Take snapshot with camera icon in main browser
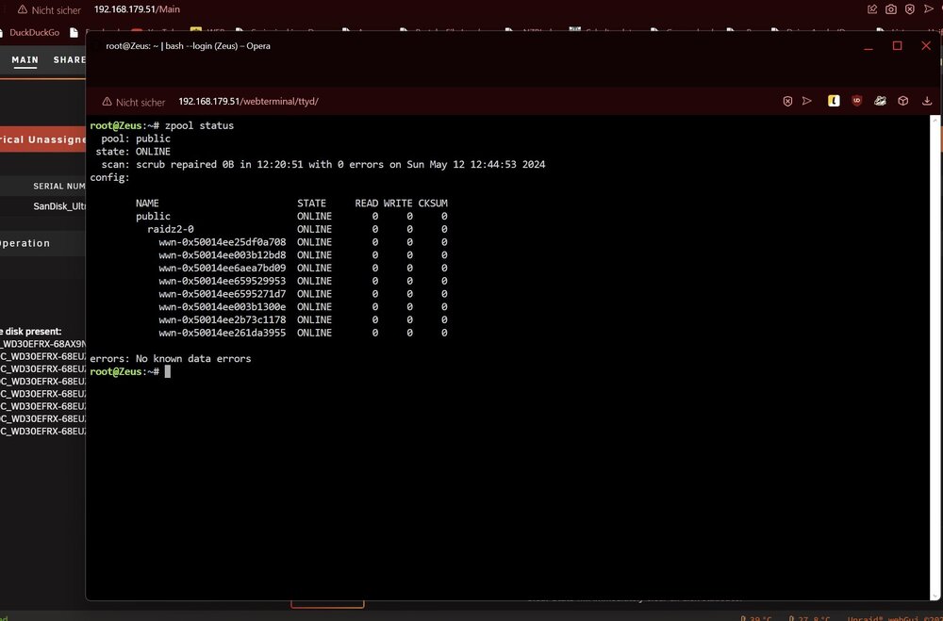The width and height of the screenshot is (943, 621). pyautogui.click(x=891, y=9)
